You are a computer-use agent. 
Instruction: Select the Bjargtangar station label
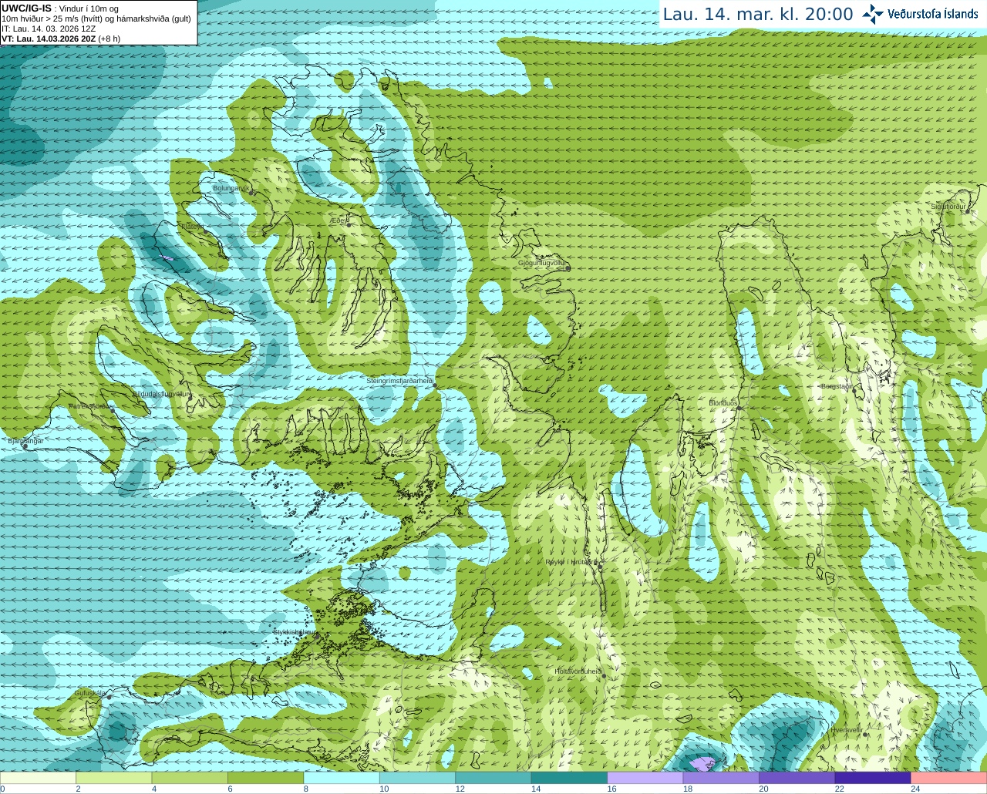click(x=25, y=441)
